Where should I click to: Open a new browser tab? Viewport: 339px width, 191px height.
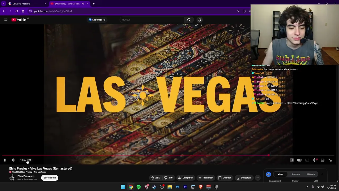pos(93,4)
